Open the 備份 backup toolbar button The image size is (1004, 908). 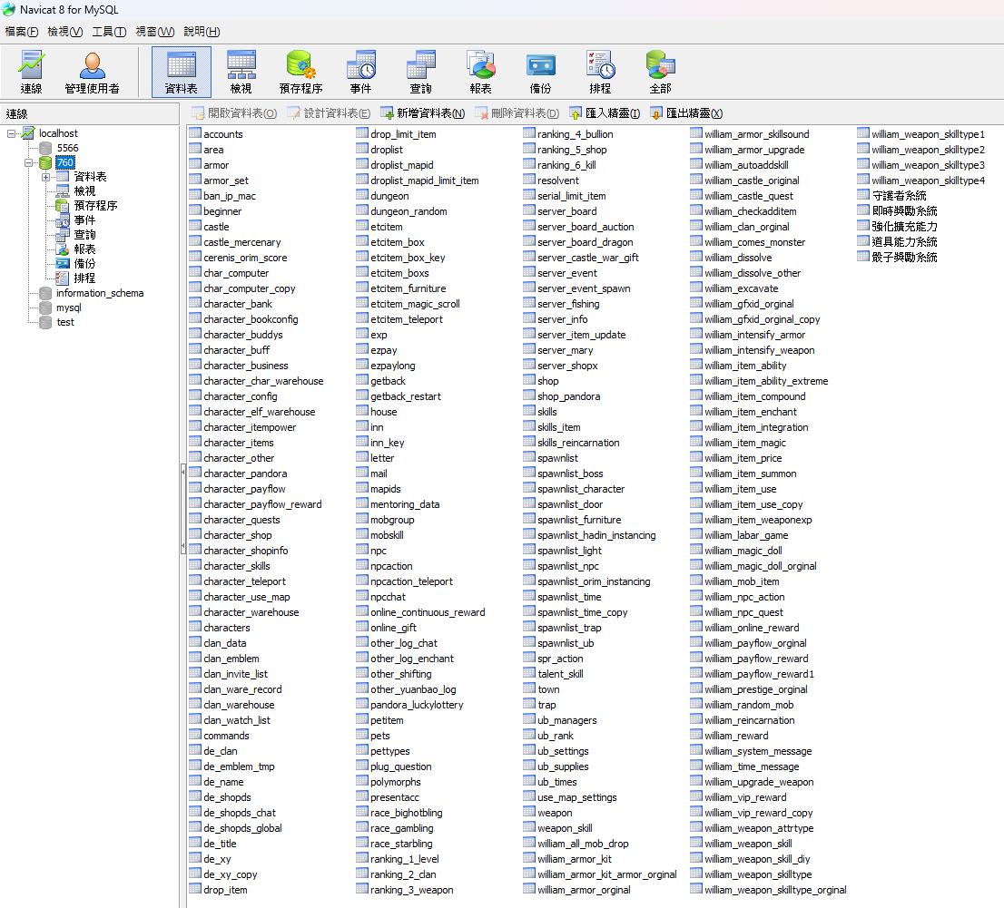point(540,72)
